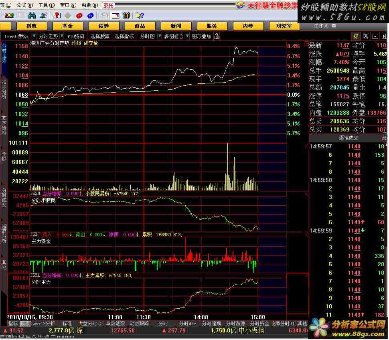The image size is (389, 340).
Task: Close the 分时主力 indicator panel with its X
Action: pyautogui.click(x=306, y=276)
